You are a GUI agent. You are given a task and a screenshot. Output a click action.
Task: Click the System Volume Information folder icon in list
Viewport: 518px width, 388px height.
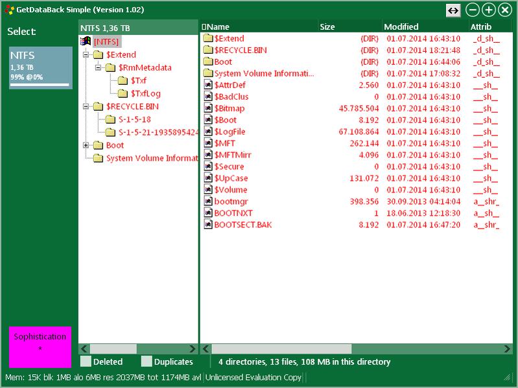click(x=208, y=73)
